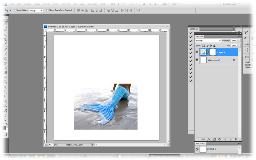Click the Lock transparent pixels icon
Viewport: 256px width, 160px height.
(204, 46)
